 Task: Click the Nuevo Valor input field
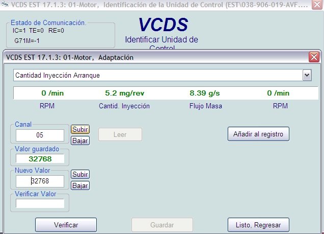(x=40, y=181)
